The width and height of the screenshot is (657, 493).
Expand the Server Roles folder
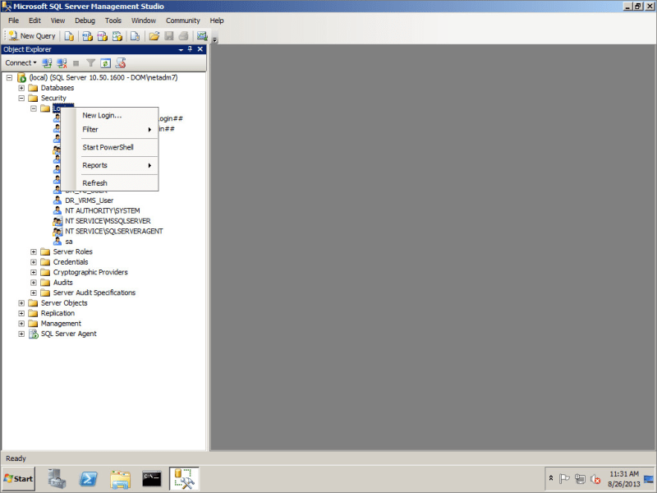pos(34,251)
